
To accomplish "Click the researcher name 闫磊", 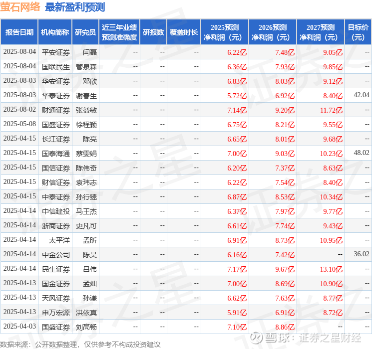I will (x=90, y=52).
